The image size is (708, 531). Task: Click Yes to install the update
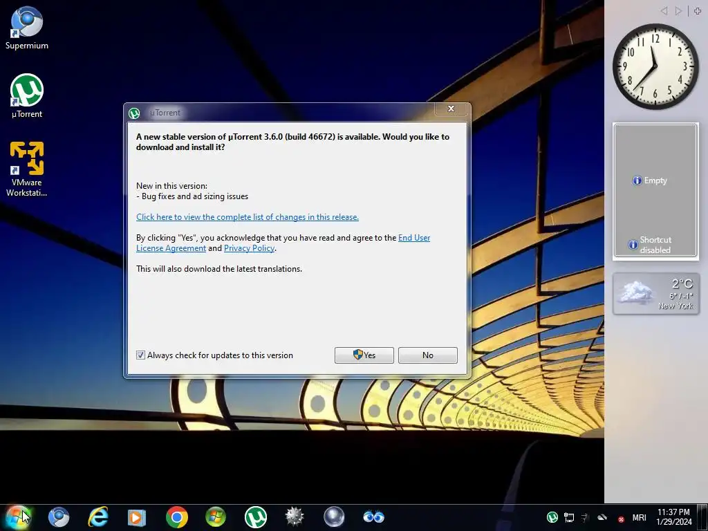coord(364,355)
